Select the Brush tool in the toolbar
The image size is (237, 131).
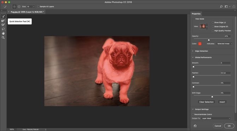[x=3, y=25]
